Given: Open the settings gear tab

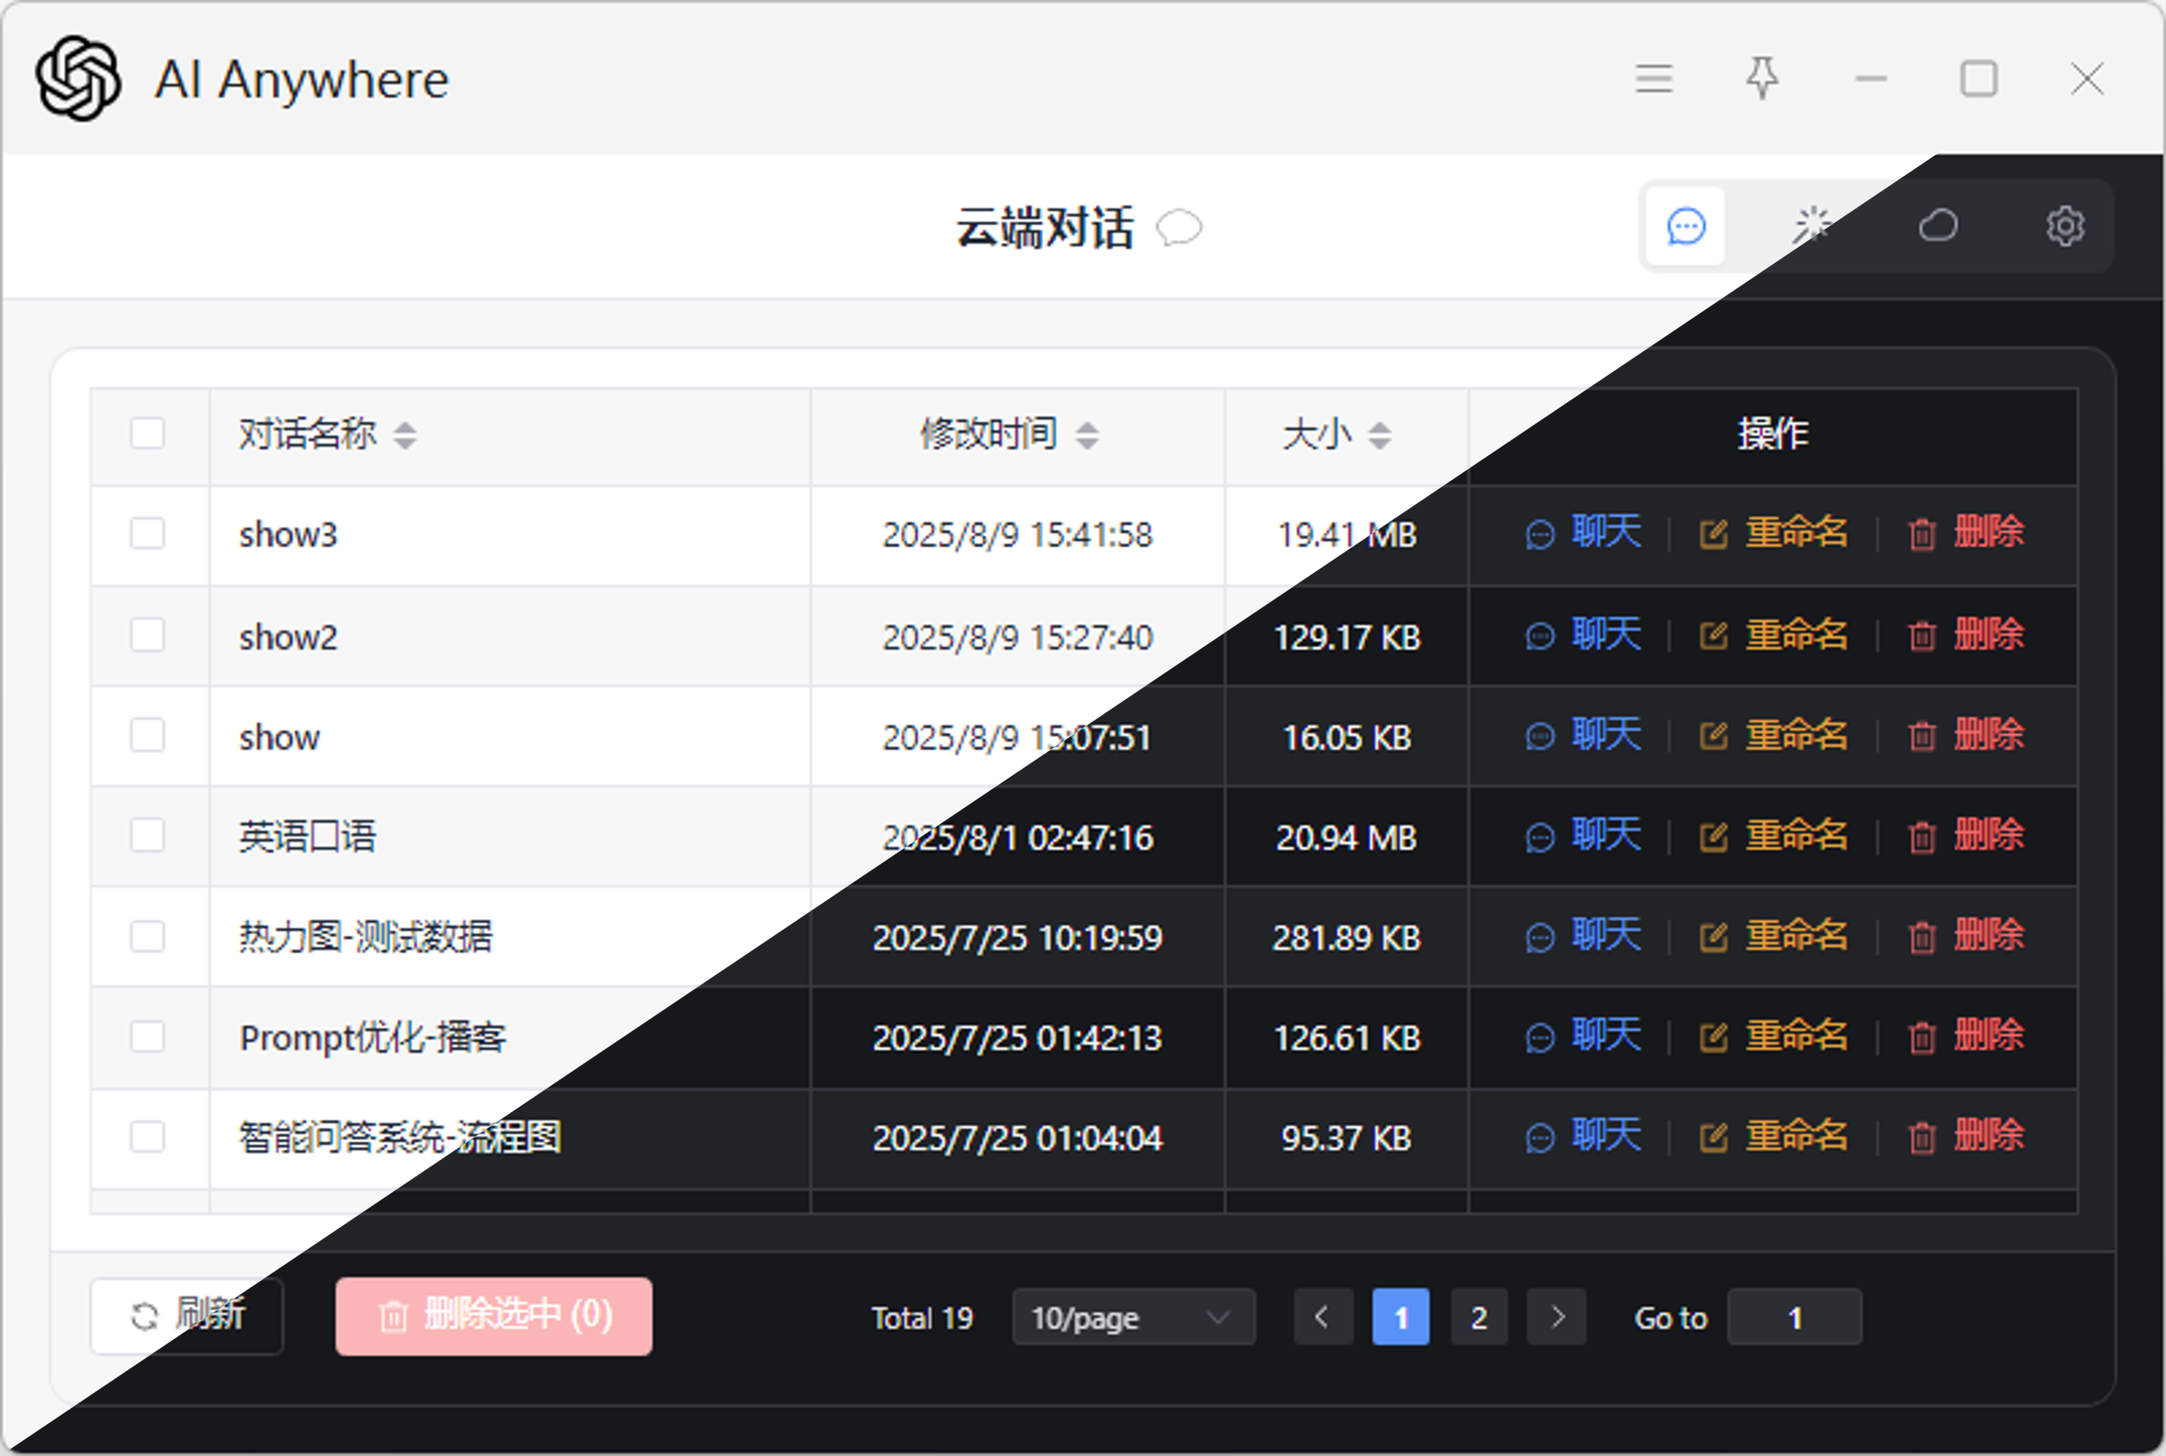Looking at the screenshot, I should [2065, 226].
